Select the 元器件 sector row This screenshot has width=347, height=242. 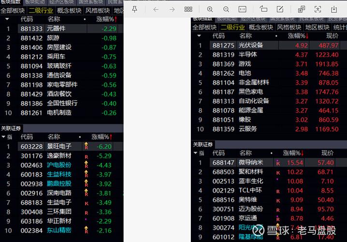(x=62, y=29)
